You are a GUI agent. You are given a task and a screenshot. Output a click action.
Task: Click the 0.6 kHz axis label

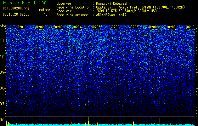(x=3, y=120)
